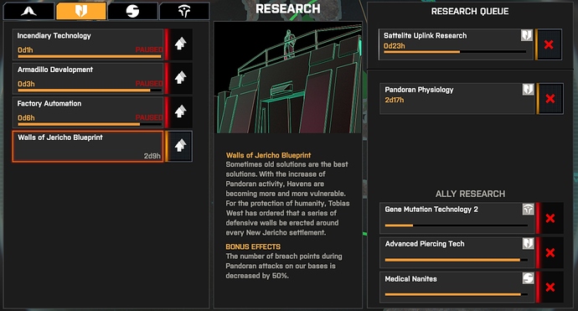The width and height of the screenshot is (578, 311).
Task: Cancel the Advanced Piercing Tech entry
Action: [550, 252]
